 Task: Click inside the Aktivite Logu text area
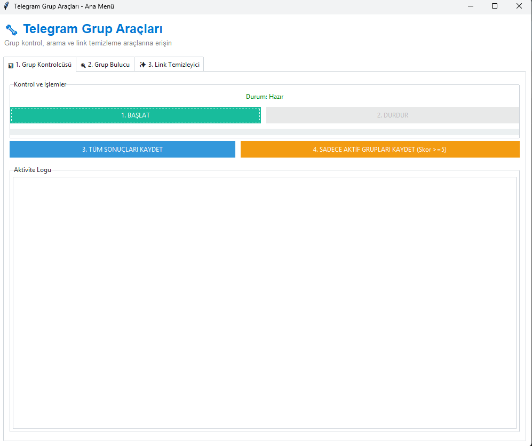(264, 302)
